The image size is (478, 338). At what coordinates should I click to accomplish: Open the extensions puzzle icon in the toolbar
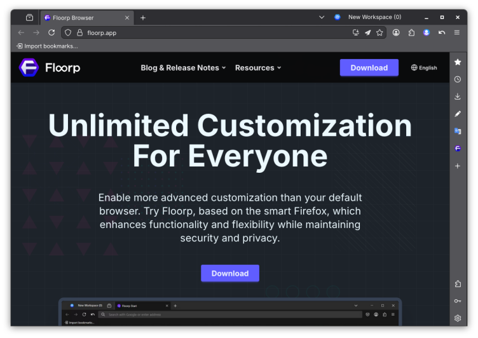[x=411, y=32]
